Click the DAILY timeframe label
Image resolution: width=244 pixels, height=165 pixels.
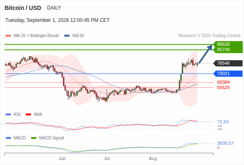(54, 8)
